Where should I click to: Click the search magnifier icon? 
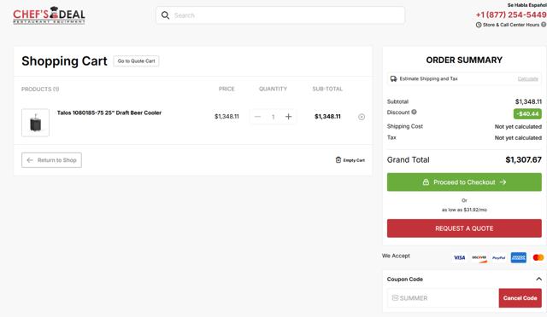165,15
